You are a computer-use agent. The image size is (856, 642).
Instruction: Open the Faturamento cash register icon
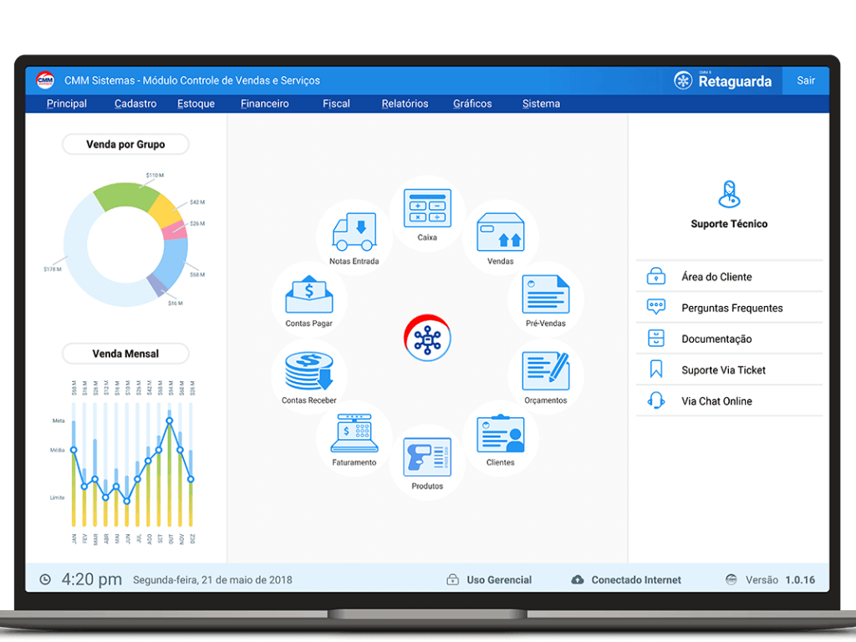[x=354, y=434]
